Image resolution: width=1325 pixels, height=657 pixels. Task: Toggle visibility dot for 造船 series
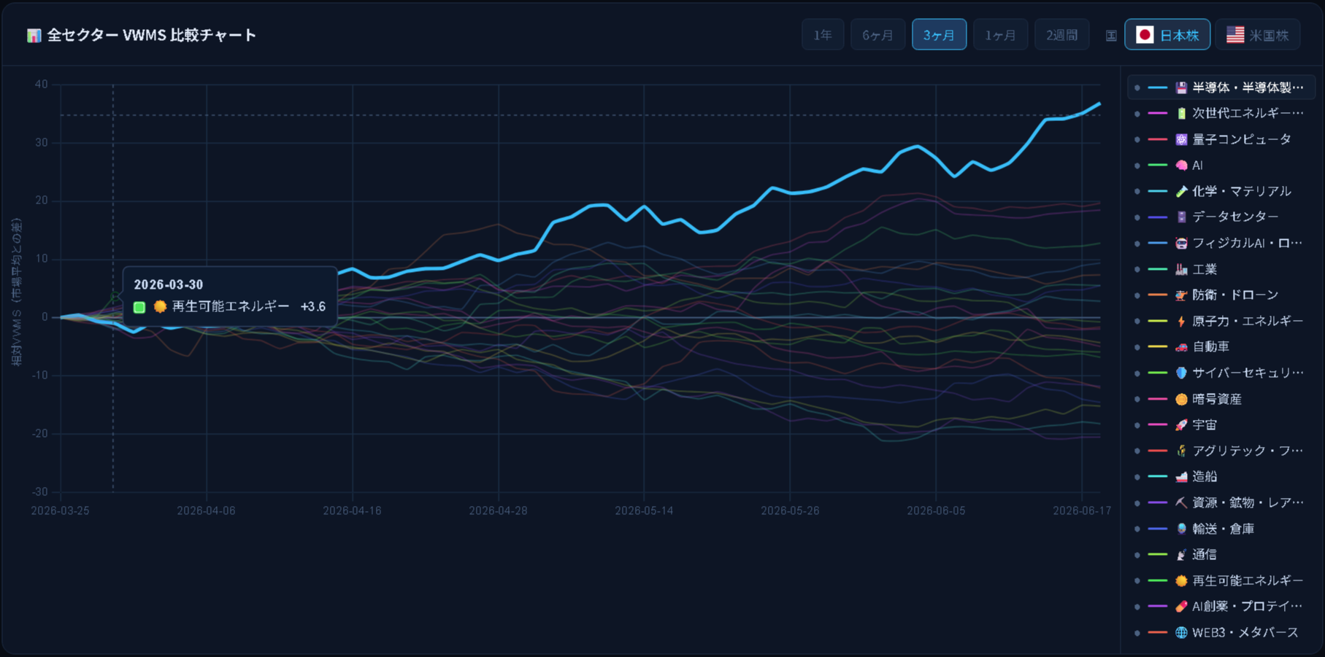coord(1137,477)
